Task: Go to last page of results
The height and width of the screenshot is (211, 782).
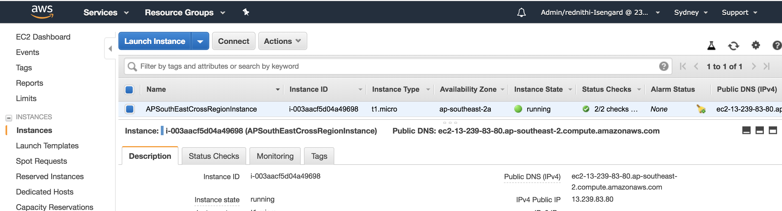Action: [x=767, y=66]
